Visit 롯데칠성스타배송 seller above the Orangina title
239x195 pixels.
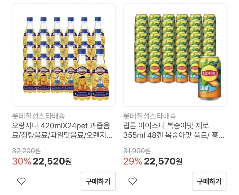click(39, 116)
